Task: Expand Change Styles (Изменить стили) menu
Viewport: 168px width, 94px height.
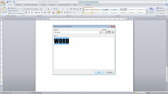Action: pyautogui.click(x=151, y=11)
